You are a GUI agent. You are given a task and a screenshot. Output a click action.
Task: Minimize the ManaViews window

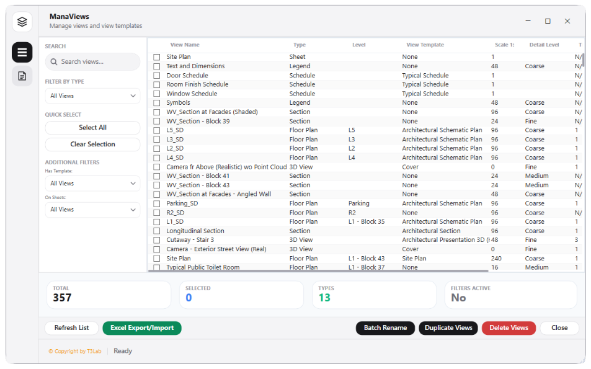pyautogui.click(x=528, y=22)
